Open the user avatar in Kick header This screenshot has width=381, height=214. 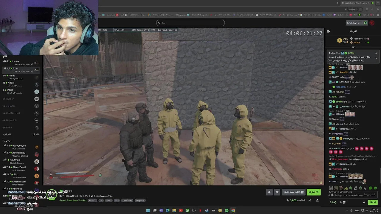point(372,23)
